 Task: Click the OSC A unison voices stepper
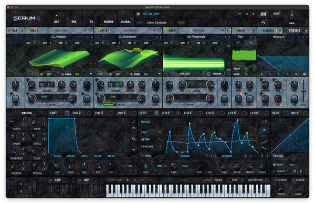pyautogui.click(x=52, y=84)
